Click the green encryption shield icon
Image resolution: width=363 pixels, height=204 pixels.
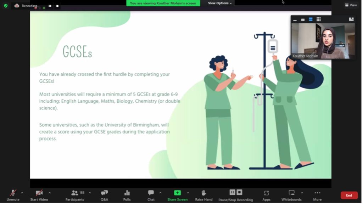5,6
